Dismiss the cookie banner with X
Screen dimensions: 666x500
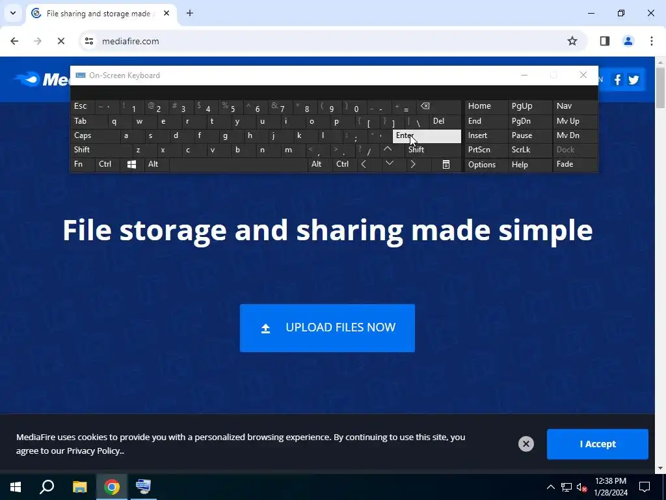(x=526, y=444)
